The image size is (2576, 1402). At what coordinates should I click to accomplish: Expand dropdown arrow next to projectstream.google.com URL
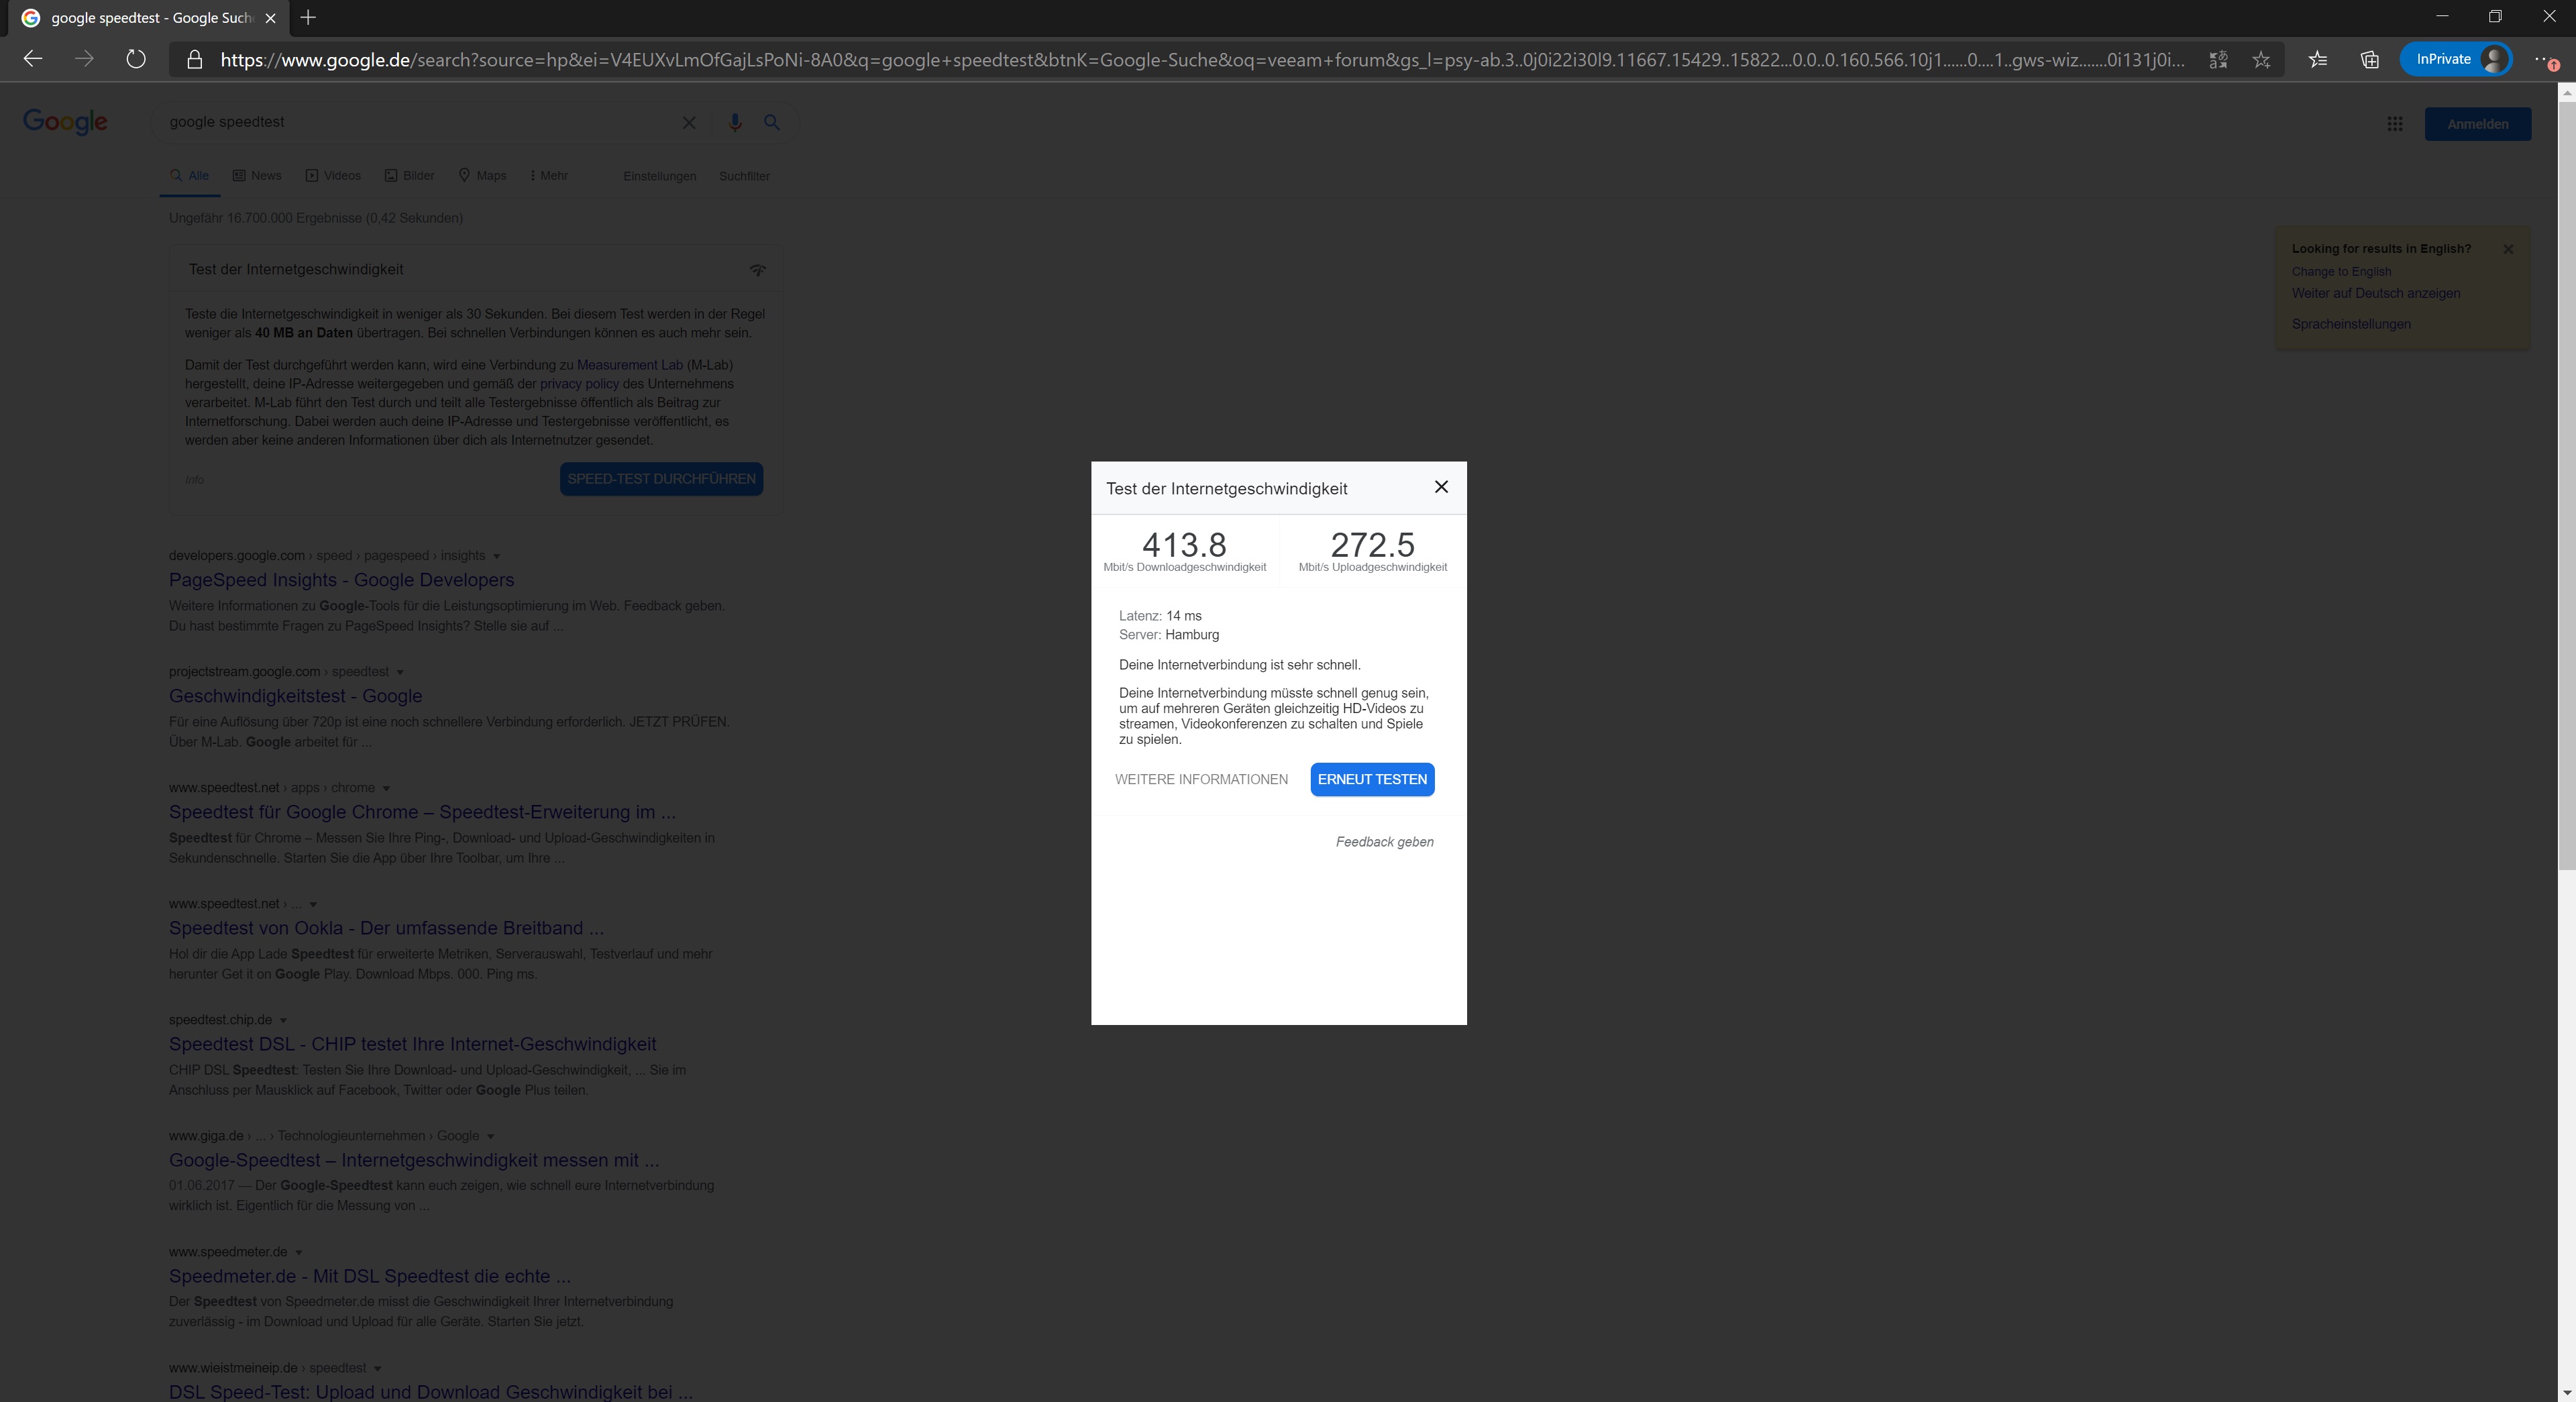tap(400, 672)
